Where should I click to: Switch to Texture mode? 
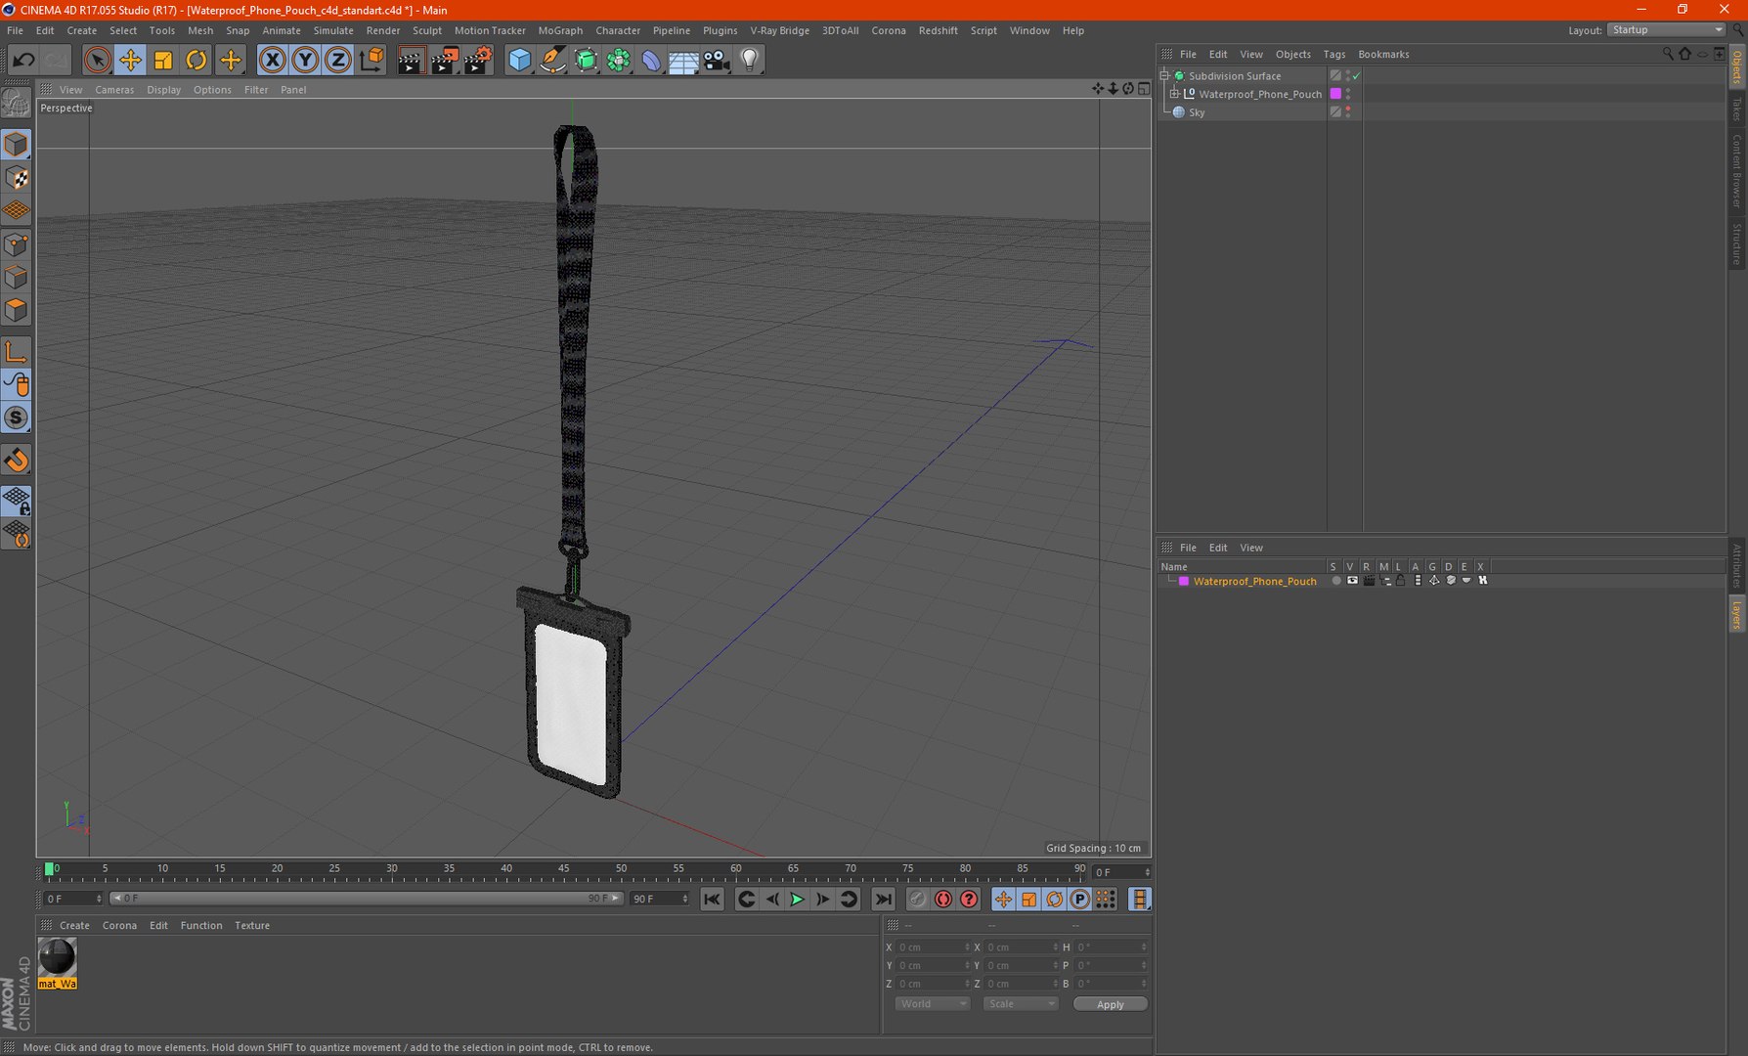[x=17, y=178]
